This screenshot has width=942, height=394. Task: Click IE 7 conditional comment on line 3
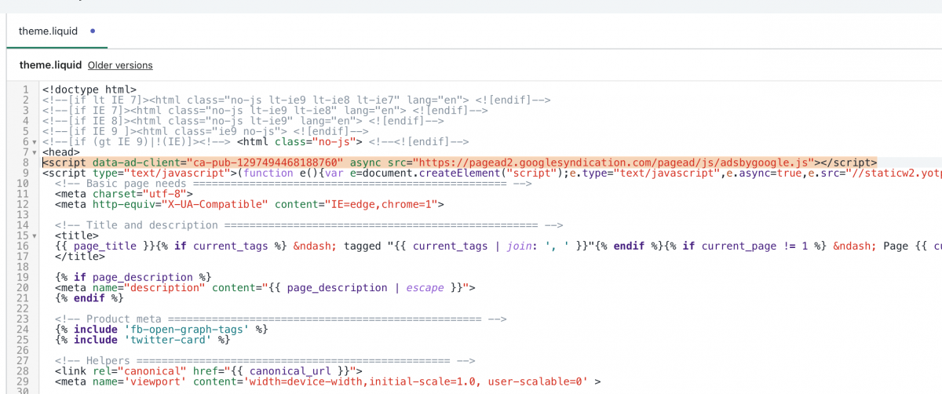[265, 110]
